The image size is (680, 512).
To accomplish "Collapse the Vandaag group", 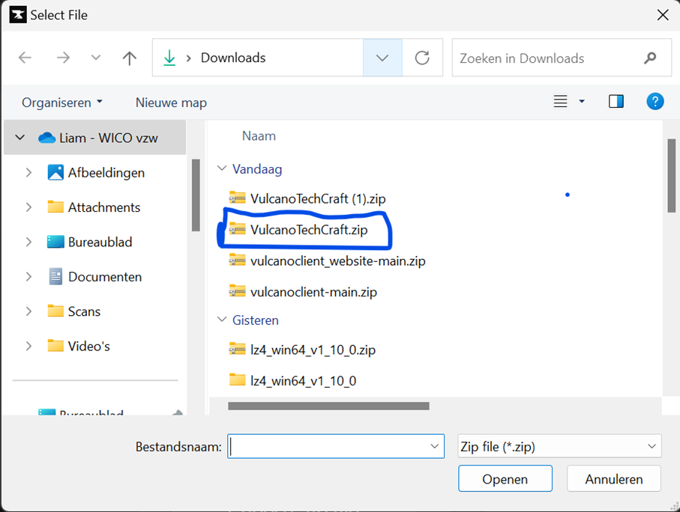I will point(221,169).
